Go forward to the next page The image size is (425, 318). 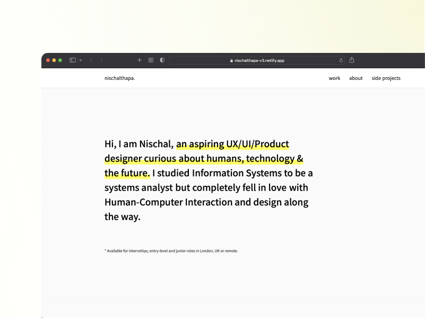click(102, 60)
